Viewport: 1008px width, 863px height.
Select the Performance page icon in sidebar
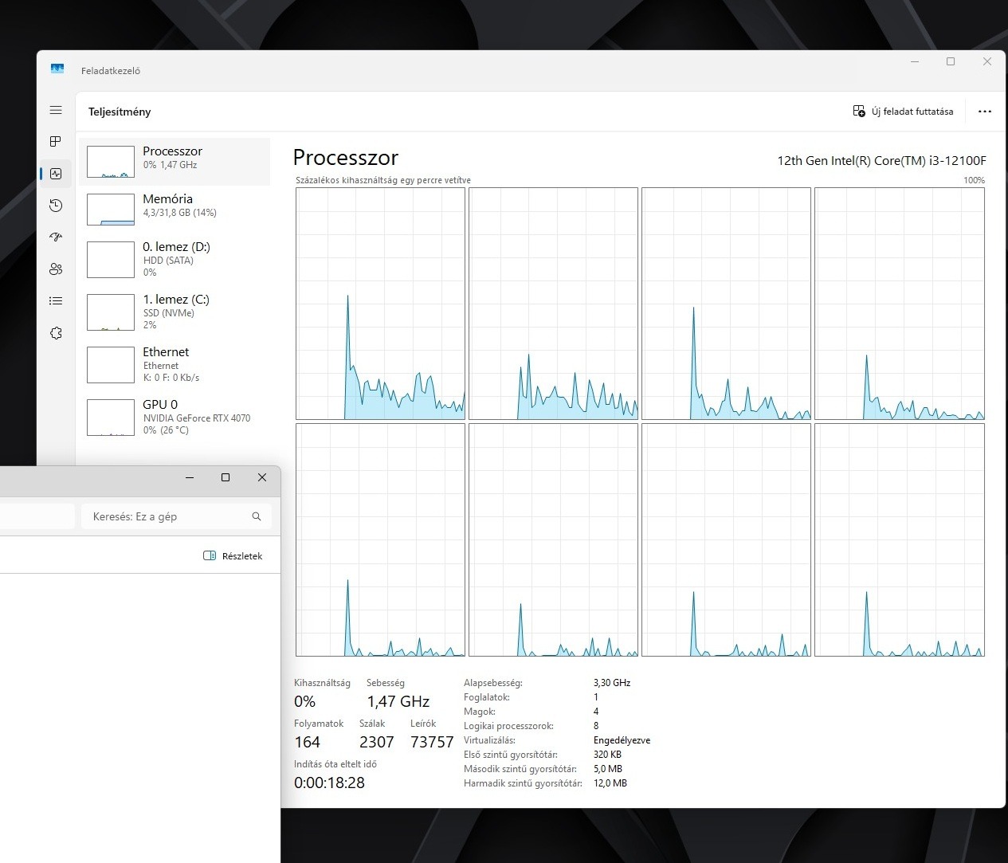click(56, 174)
